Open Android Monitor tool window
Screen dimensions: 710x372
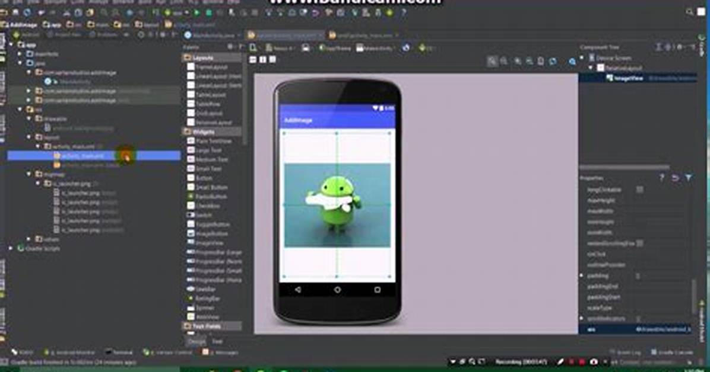click(x=69, y=352)
